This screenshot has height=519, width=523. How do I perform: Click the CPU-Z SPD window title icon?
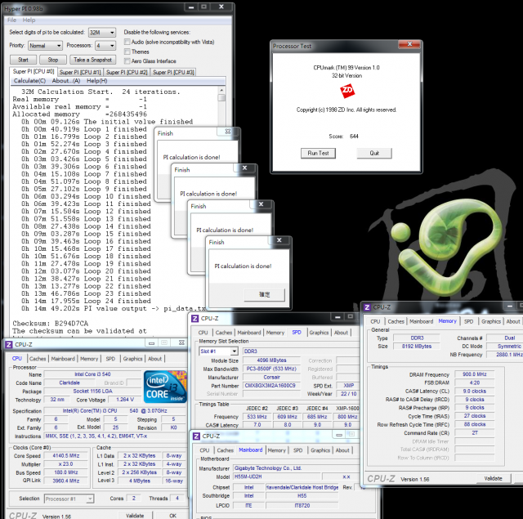point(194,318)
